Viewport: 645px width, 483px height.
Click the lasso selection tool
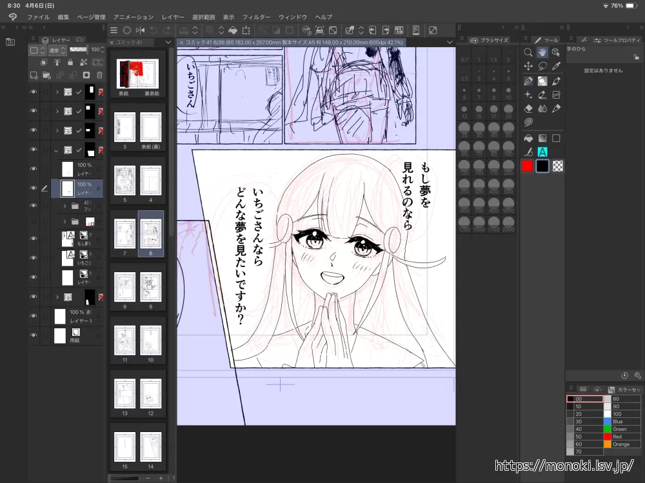pyautogui.click(x=542, y=66)
